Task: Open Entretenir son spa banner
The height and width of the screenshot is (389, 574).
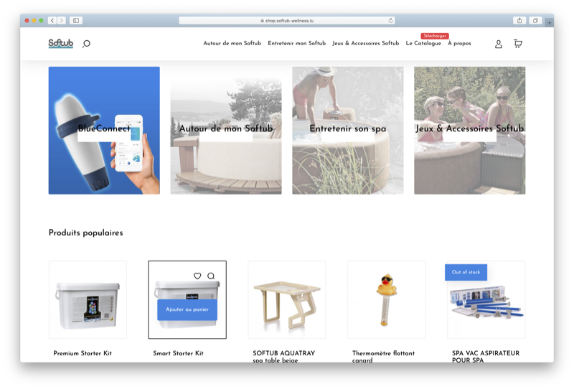Action: (348, 131)
